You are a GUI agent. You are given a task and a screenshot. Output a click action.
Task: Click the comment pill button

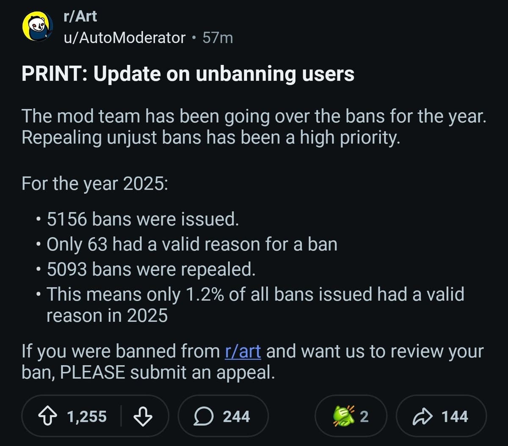[224, 416]
